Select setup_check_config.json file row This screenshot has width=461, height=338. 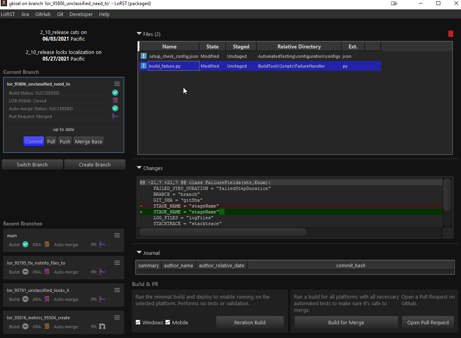click(x=173, y=56)
